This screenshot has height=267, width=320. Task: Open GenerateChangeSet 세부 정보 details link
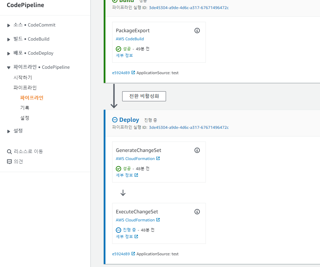124,175
